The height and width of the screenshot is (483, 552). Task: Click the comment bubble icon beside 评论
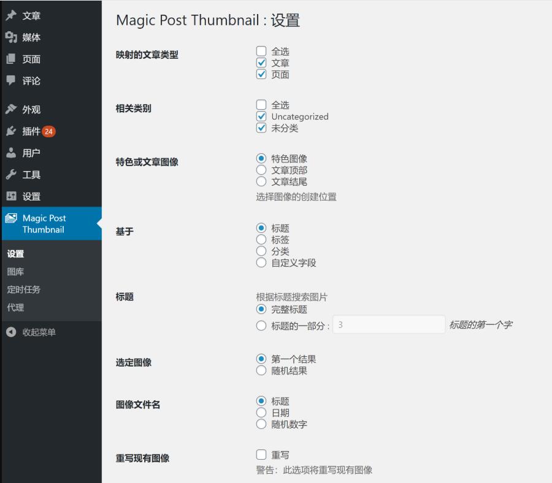click(x=11, y=80)
